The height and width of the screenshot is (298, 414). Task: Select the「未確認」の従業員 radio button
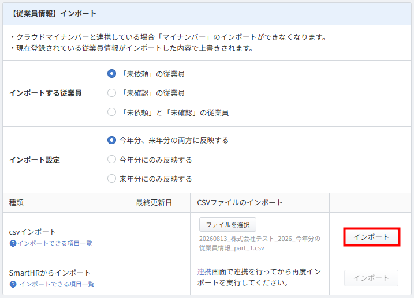click(x=111, y=93)
